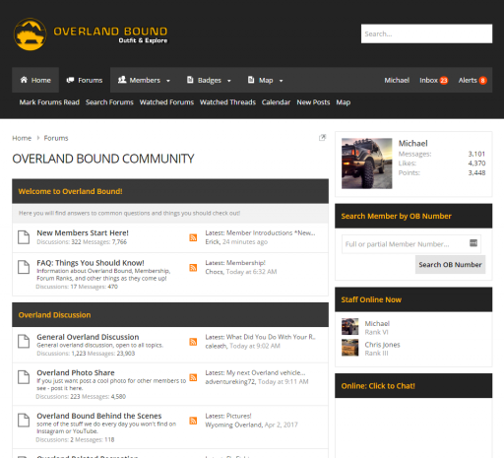
Task: Open latest thread Membership!
Action: pyautogui.click(x=246, y=263)
